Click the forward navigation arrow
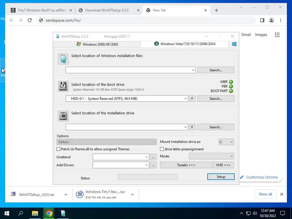292x219 pixels. (21, 20)
